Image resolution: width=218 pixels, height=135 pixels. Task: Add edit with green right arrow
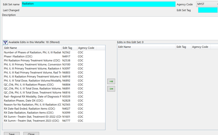coord(111,81)
